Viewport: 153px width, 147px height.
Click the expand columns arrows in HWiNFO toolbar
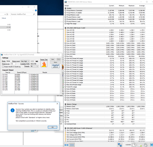(66, 145)
